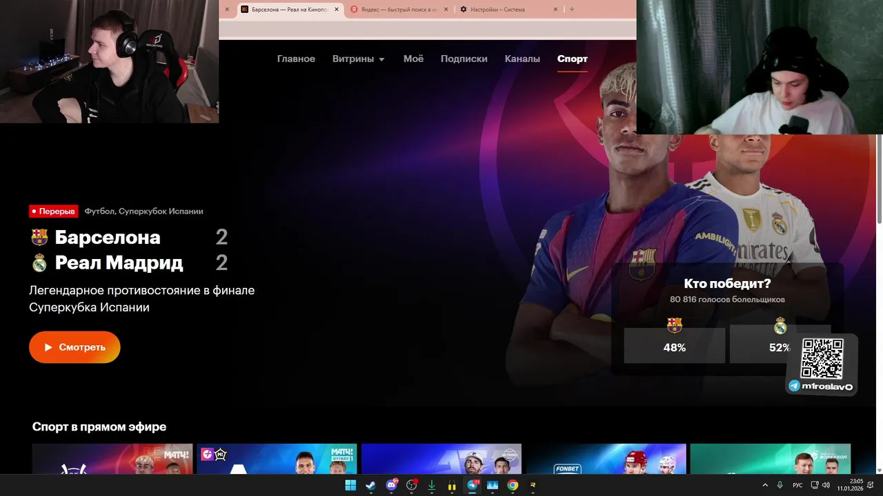The width and height of the screenshot is (883, 496).
Task: Open Steam from the taskbar
Action: pos(370,485)
